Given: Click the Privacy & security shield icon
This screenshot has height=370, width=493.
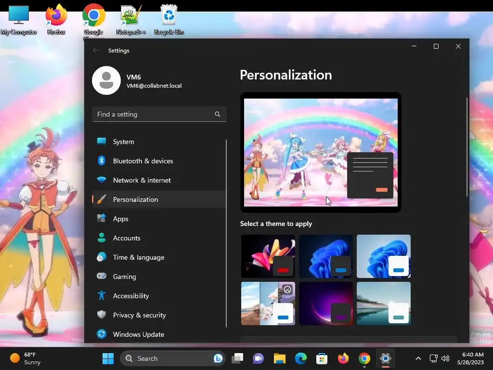Looking at the screenshot, I should point(101,315).
